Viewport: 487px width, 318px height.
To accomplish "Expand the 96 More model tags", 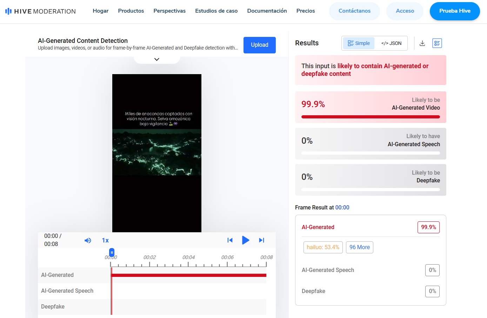I will [359, 247].
